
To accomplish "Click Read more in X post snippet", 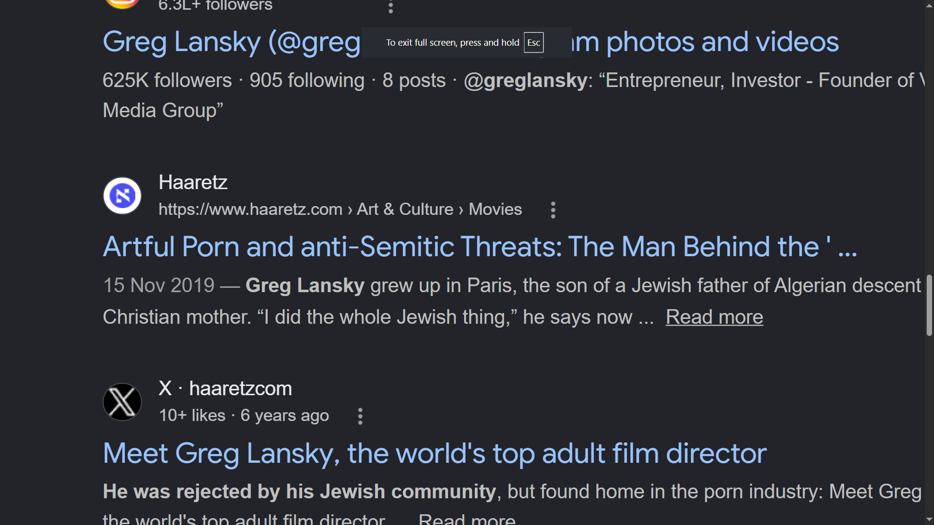I will (x=467, y=519).
